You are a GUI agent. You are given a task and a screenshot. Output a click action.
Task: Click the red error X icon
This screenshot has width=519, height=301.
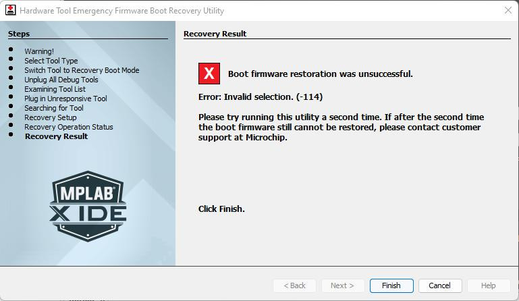click(209, 74)
